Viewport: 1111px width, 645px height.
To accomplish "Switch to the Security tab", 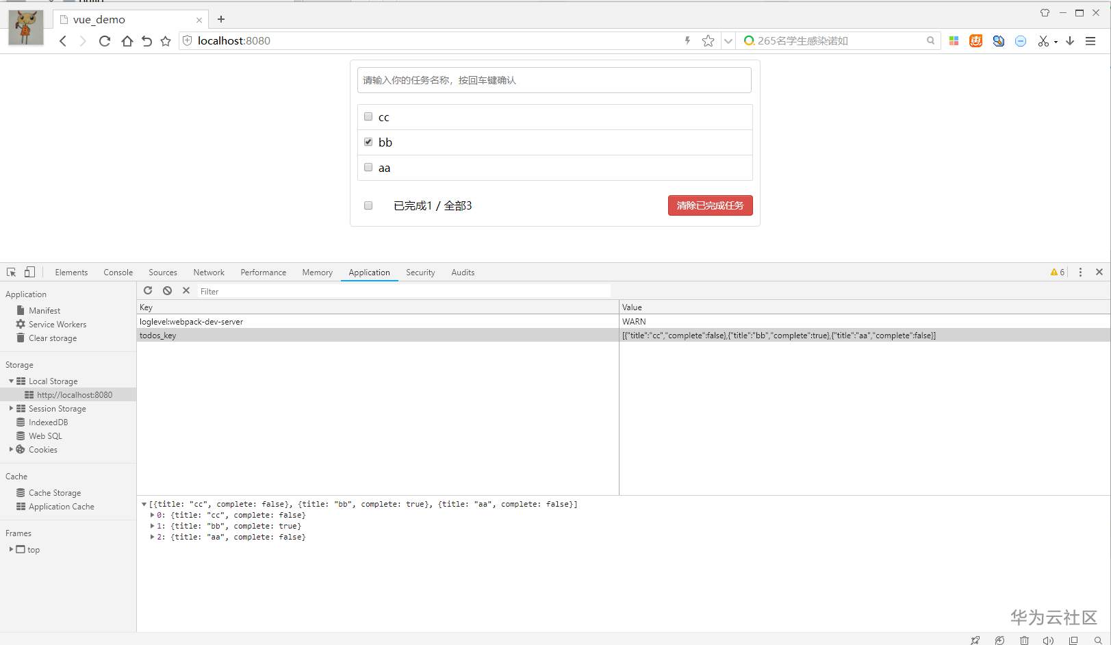I will [x=420, y=272].
